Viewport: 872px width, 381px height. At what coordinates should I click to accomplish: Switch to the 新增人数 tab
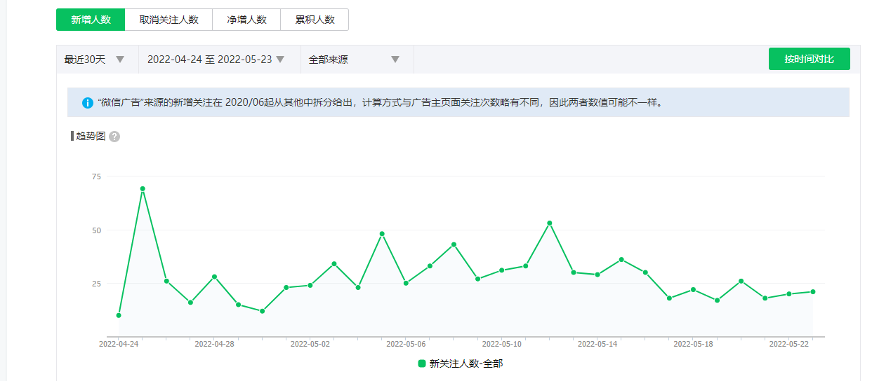[91, 20]
